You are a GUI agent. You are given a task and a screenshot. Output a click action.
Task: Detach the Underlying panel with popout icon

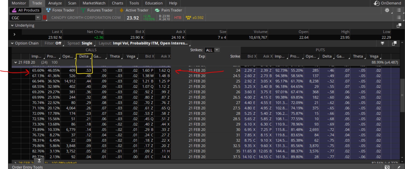(399, 26)
